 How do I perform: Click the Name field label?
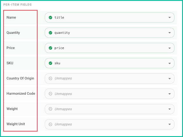pyautogui.click(x=11, y=17)
